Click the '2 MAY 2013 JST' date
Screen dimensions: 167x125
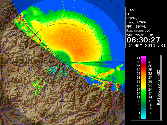pyautogui.click(x=147, y=46)
